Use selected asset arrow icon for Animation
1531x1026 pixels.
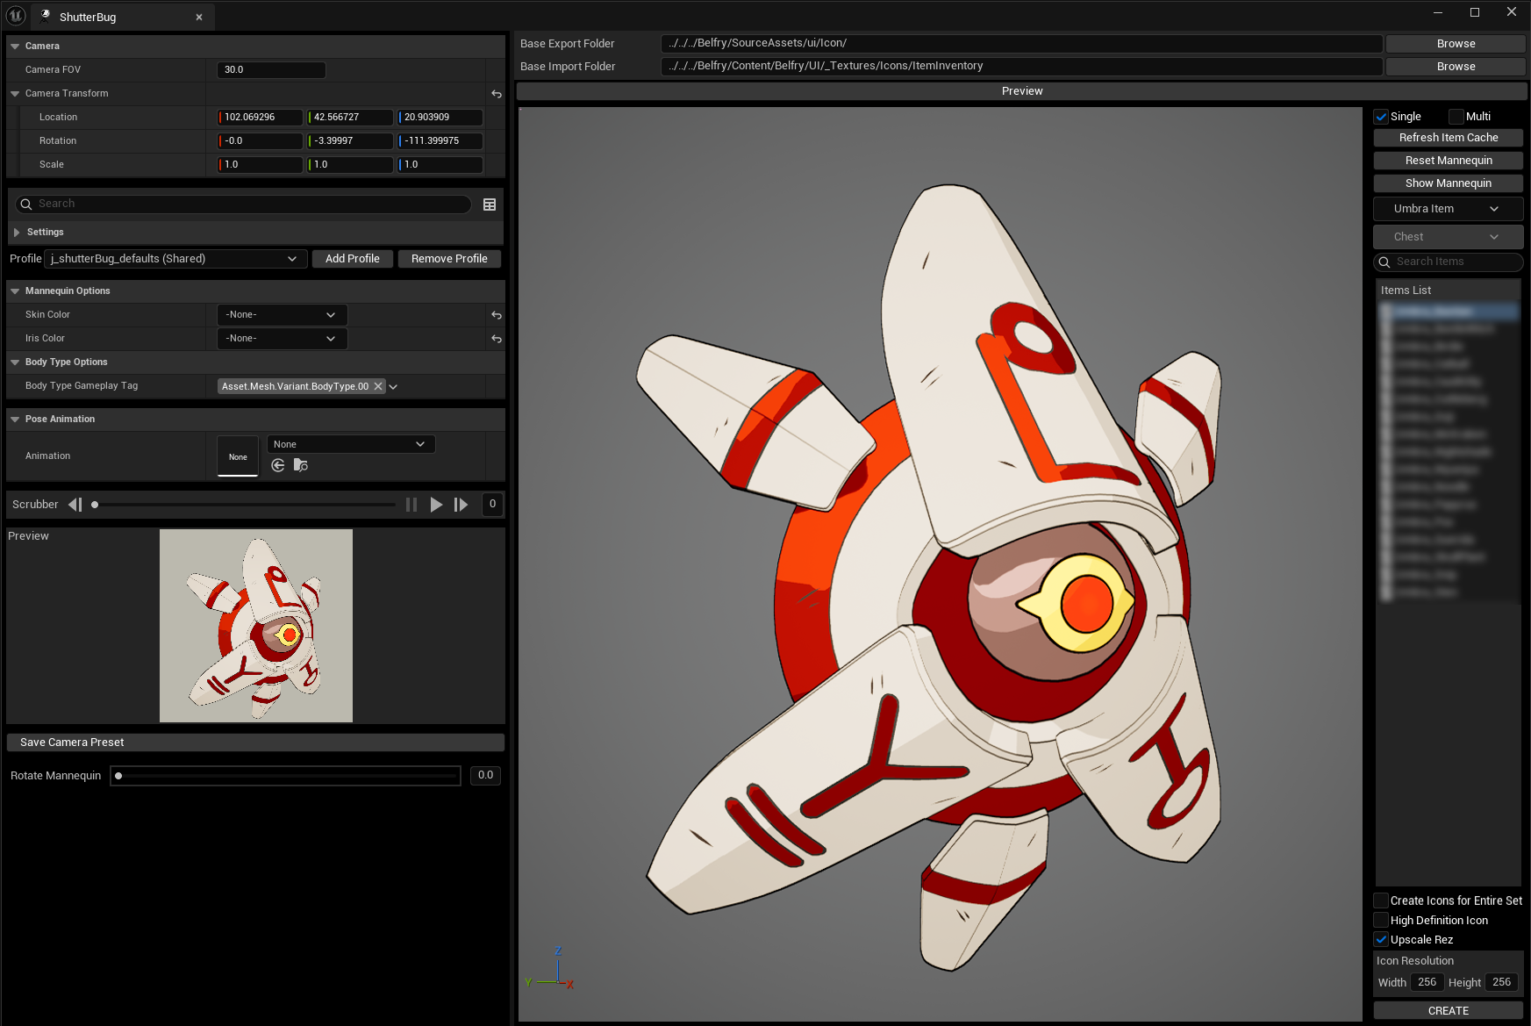[x=278, y=465]
